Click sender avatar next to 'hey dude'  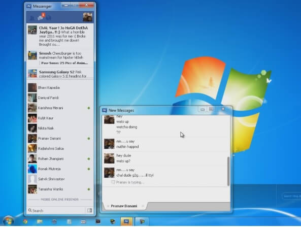tap(109, 158)
